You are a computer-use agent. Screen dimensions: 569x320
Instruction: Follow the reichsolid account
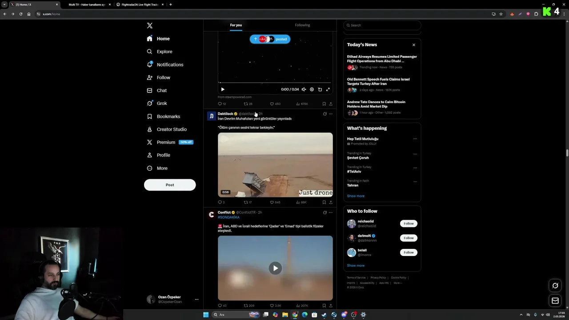(409, 224)
